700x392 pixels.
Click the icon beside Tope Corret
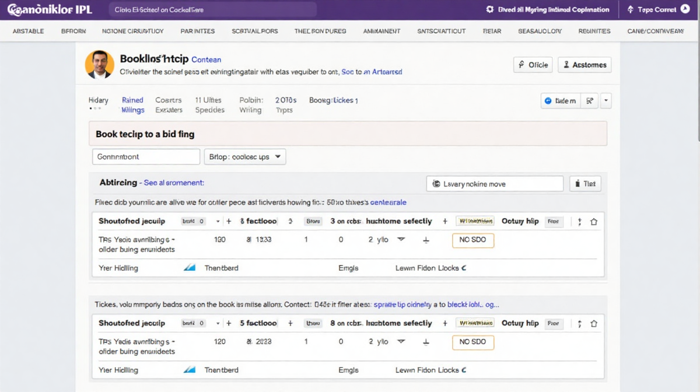coord(631,10)
